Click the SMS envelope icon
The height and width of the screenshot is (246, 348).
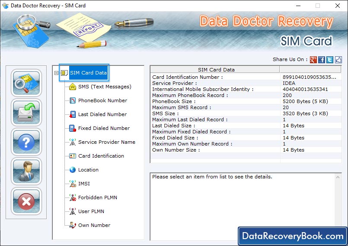click(73, 87)
